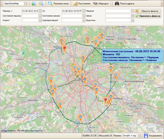Open the Режим Онлайн + кэш dropdown

point(139,136)
